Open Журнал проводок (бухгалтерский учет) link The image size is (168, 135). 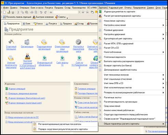(27, 98)
